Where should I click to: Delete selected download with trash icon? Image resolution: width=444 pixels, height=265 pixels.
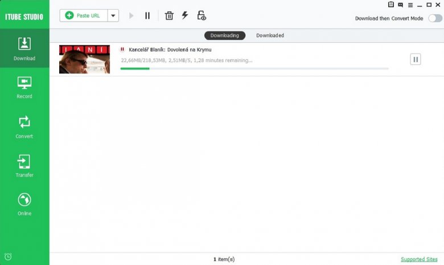pyautogui.click(x=169, y=15)
